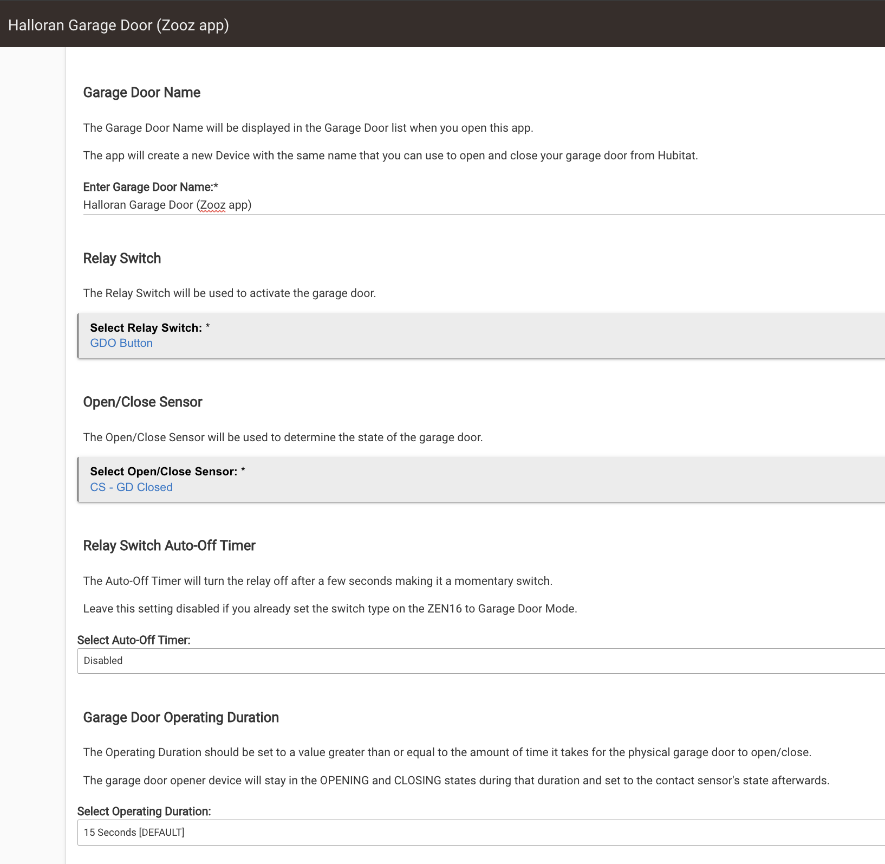This screenshot has width=885, height=864.
Task: Click the CS - GD Closed sensor link
Action: click(131, 487)
